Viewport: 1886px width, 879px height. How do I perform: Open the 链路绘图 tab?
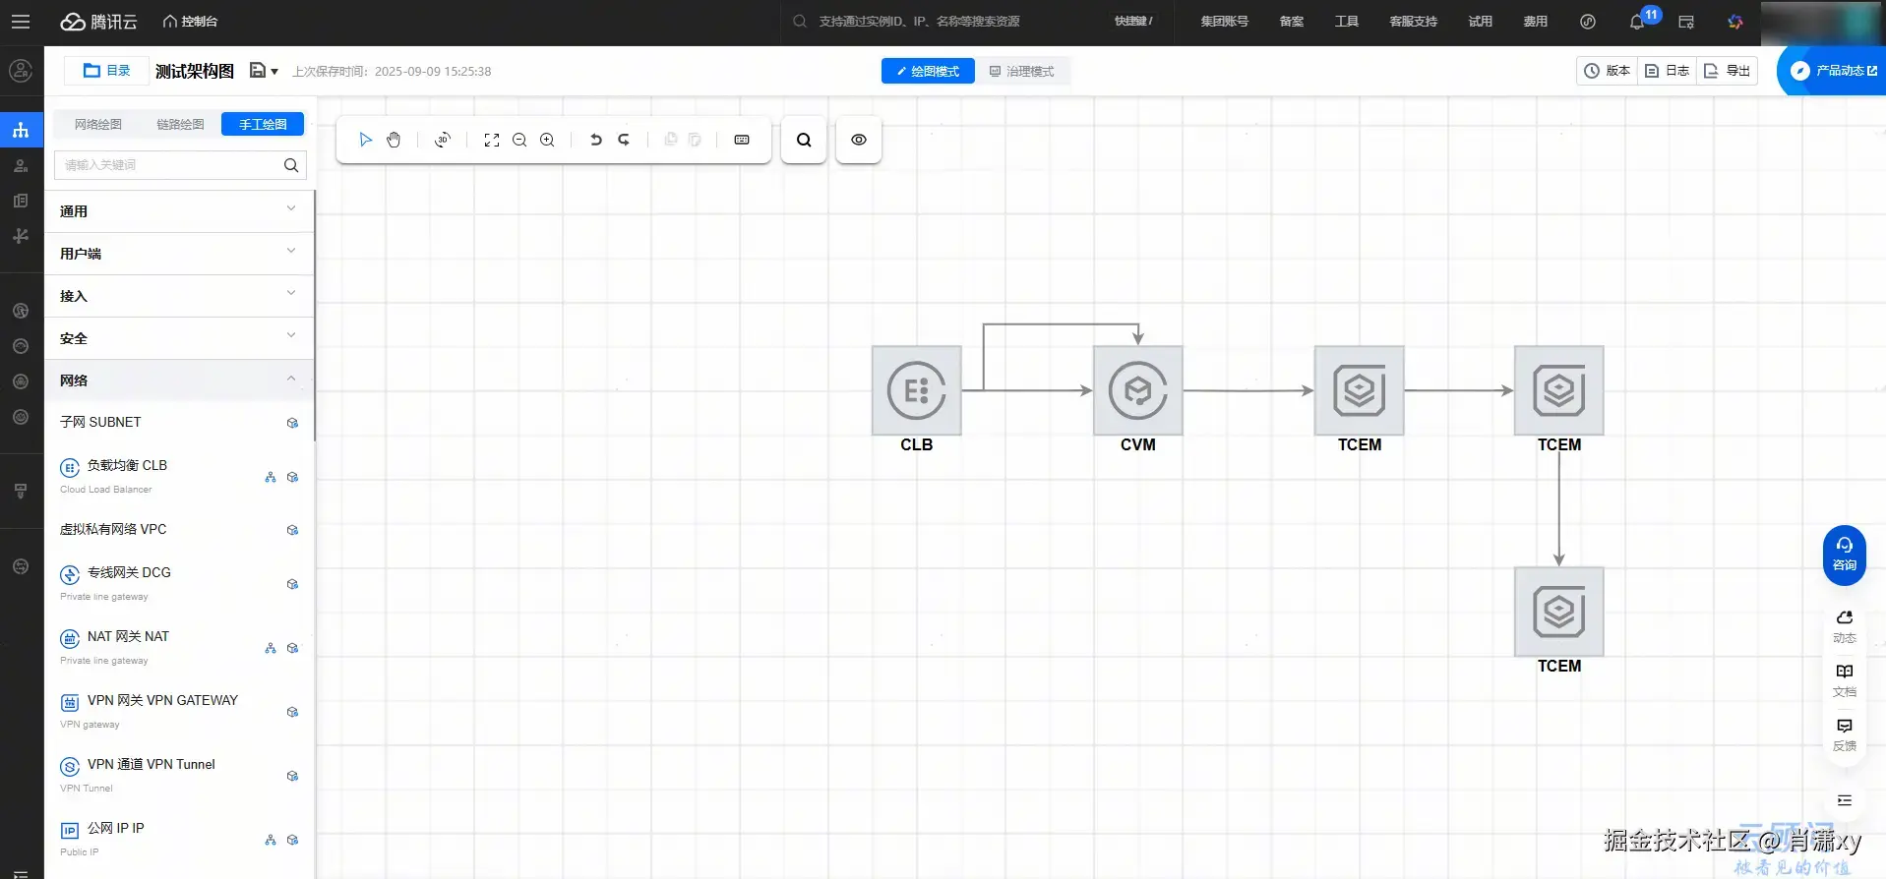click(180, 124)
